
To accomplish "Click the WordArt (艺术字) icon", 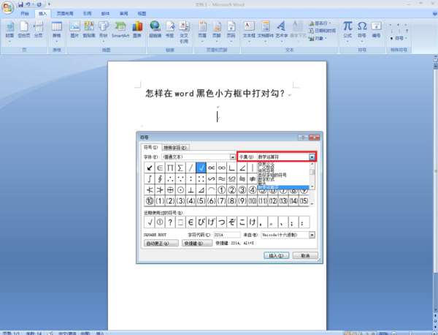I will pyautogui.click(x=282, y=31).
